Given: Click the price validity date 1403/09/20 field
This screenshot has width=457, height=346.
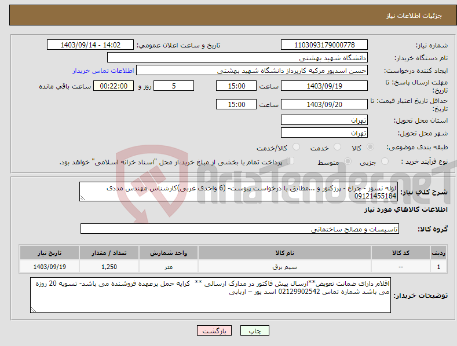Looking at the screenshot, I should [324, 104].
